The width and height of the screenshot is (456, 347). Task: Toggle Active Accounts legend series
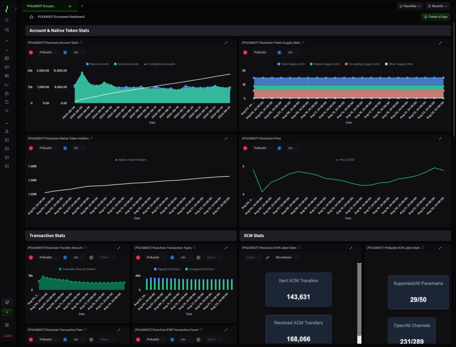pyautogui.click(x=126, y=64)
